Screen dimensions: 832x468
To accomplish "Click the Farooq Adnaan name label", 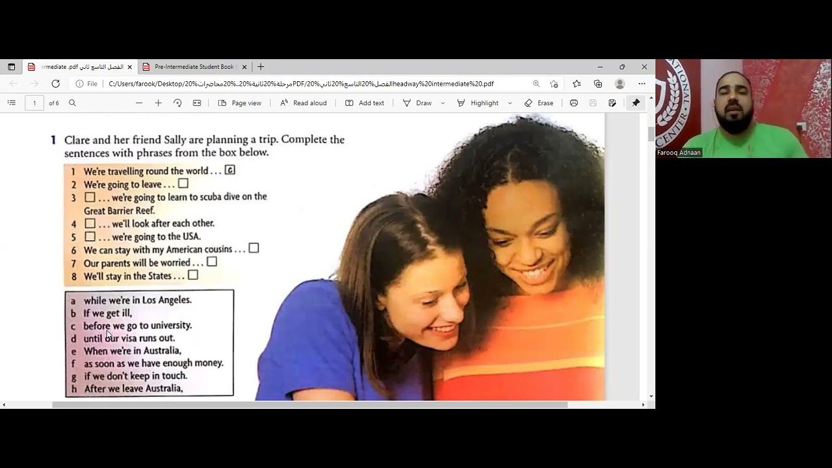I will 679,153.
